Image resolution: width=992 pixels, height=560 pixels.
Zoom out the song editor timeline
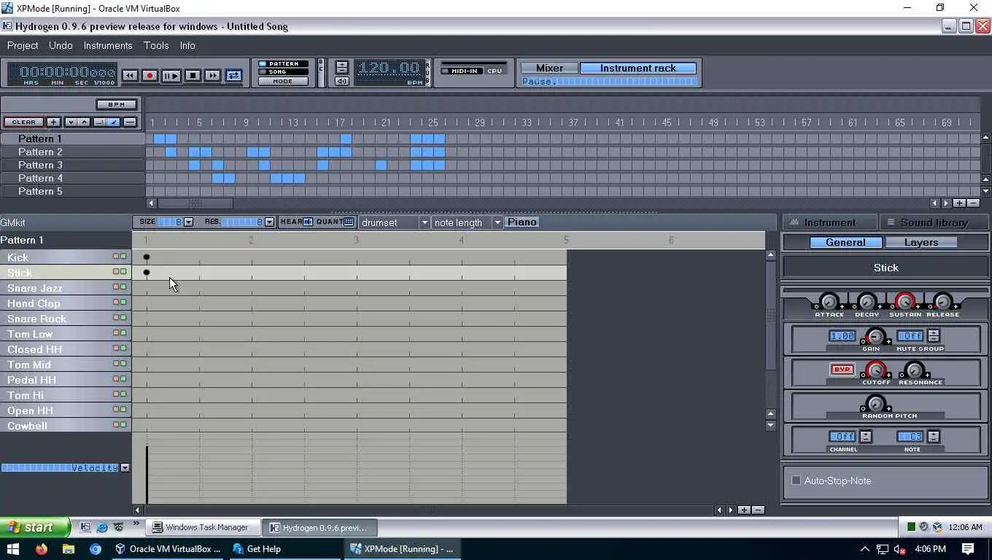pyautogui.click(x=973, y=203)
